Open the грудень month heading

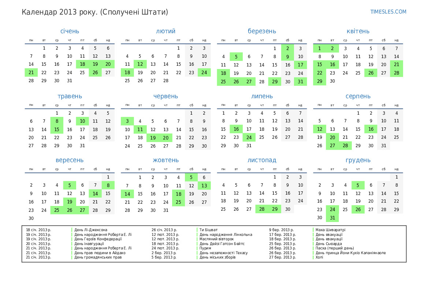(x=358, y=160)
